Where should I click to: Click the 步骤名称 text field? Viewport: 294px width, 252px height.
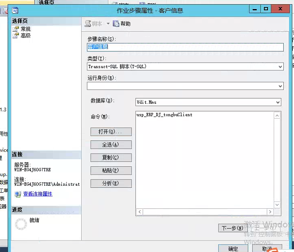pos(185,47)
